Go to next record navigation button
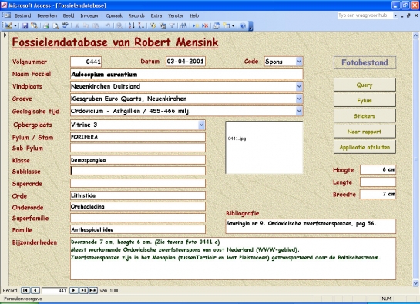 pyautogui.click(x=73, y=290)
